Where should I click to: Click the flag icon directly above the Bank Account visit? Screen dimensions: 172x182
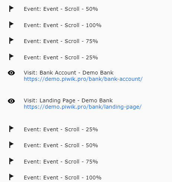point(11,57)
